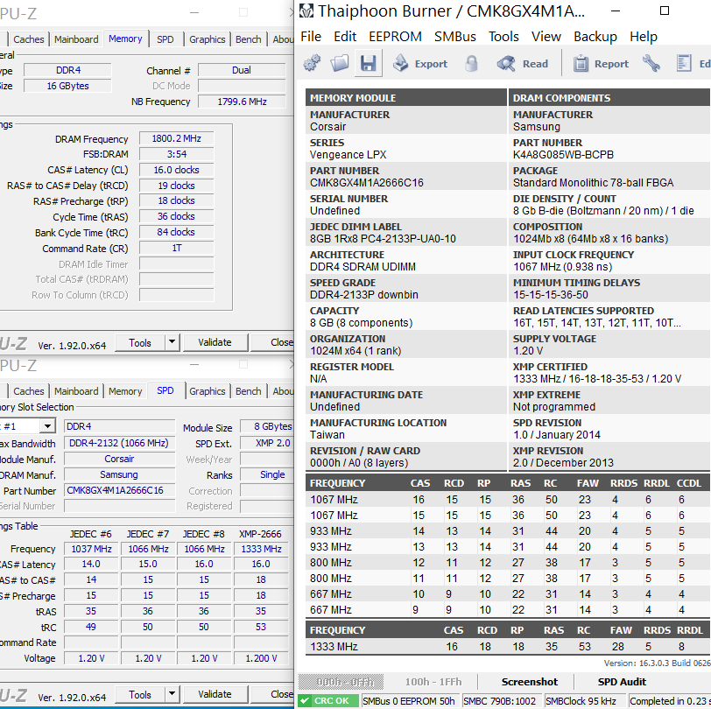Click the Part Number CMK8GX4M1A2666C16 field in CPU-Z
The width and height of the screenshot is (711, 709).
(119, 490)
